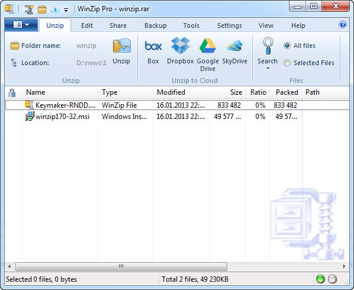Screen dimensions: 354x290
Task: Click the winzip folder name field
Action: [x=86, y=46]
